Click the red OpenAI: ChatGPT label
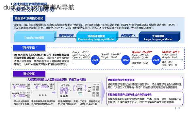196x117 pixels. click(142, 52)
